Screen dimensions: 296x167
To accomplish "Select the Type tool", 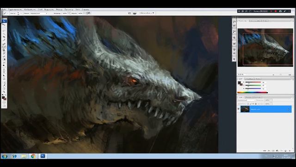I will coord(4,72).
